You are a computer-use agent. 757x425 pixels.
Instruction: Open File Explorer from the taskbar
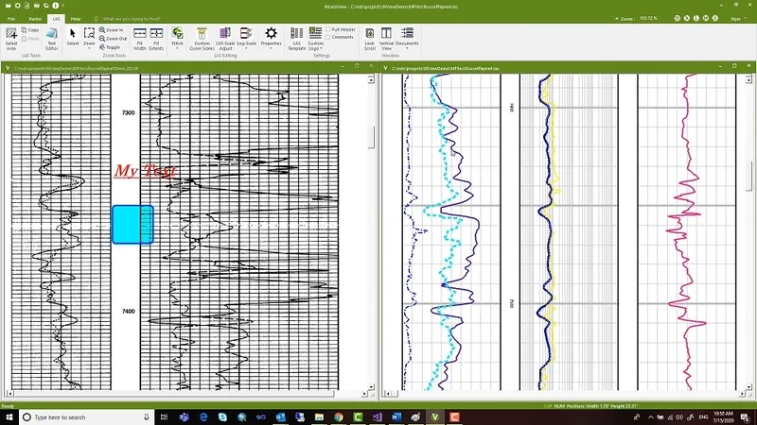(x=319, y=417)
